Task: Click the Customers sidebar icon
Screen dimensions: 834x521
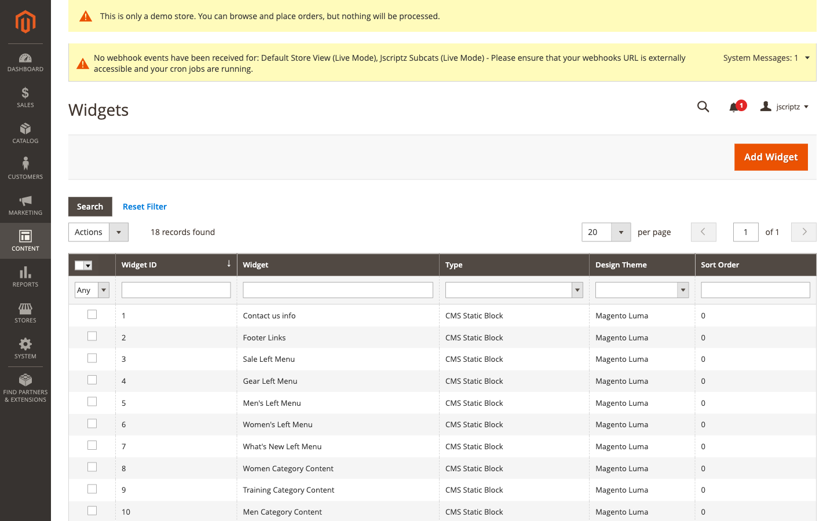Action: [x=25, y=169]
